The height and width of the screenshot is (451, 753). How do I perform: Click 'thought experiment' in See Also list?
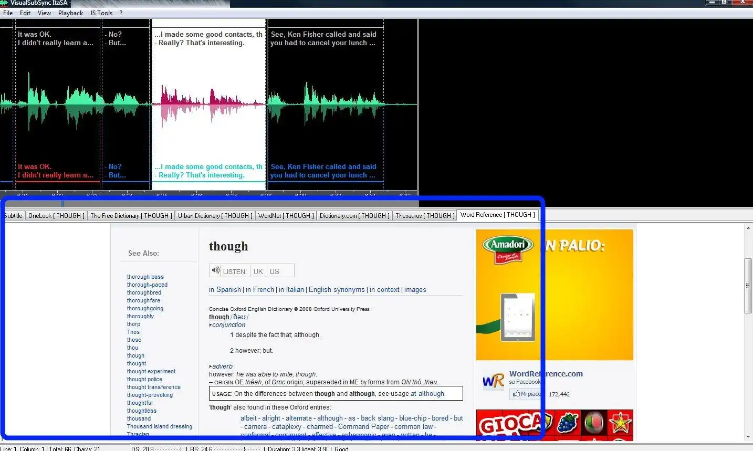tap(151, 371)
